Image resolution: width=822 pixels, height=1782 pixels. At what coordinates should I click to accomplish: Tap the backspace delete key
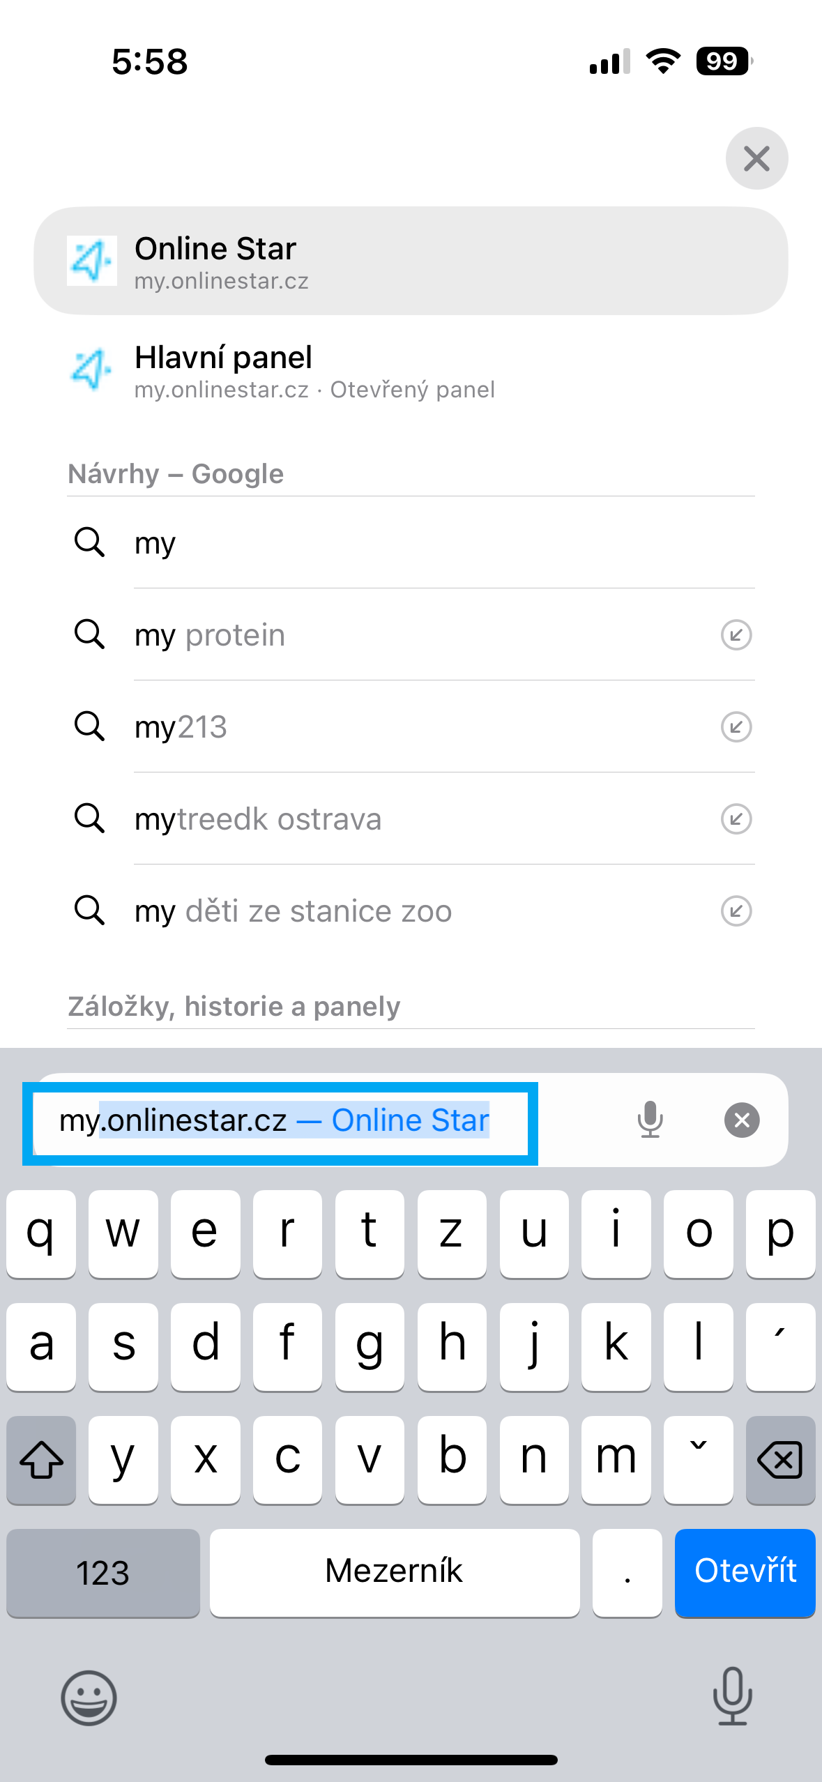click(x=780, y=1460)
